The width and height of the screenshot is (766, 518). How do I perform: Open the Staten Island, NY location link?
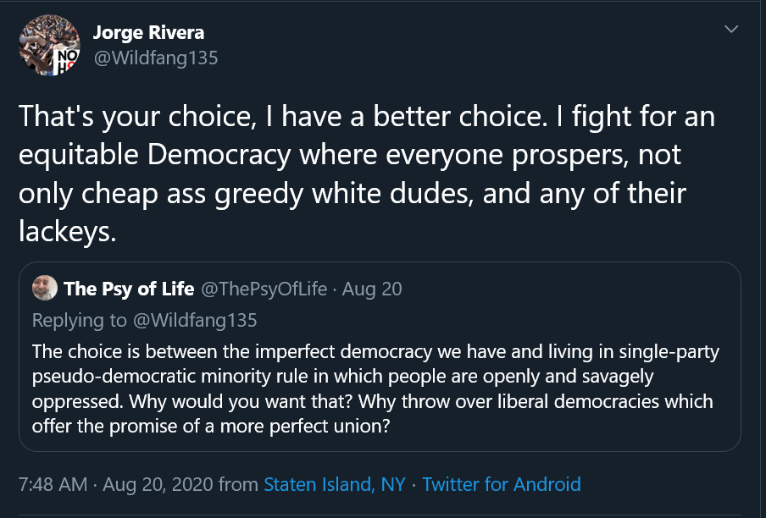click(335, 485)
